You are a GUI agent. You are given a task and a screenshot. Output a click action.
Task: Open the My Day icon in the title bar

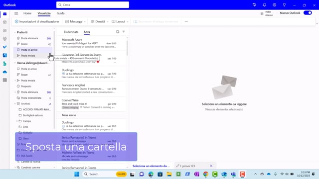(254, 5)
